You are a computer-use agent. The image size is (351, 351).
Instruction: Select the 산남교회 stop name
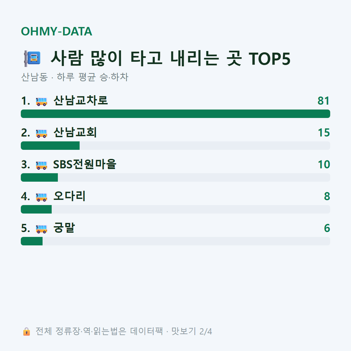(x=75, y=132)
